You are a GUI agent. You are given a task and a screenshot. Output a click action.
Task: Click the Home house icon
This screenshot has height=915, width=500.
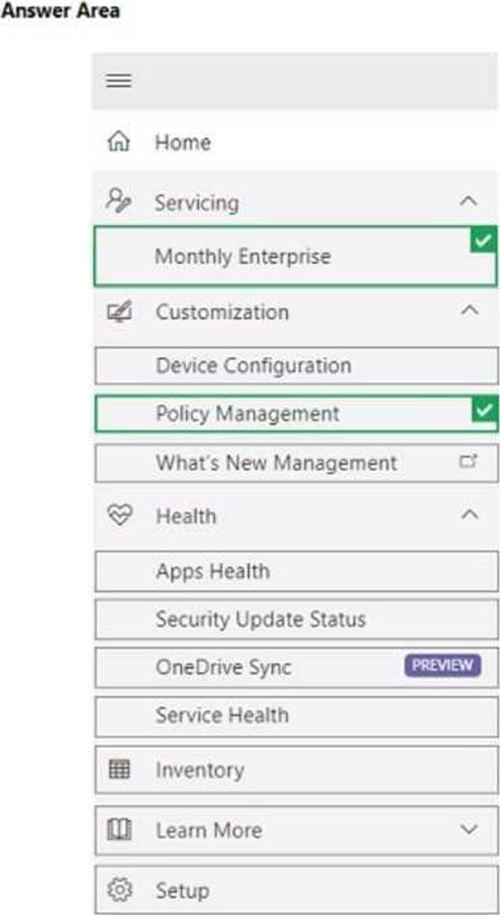[119, 142]
